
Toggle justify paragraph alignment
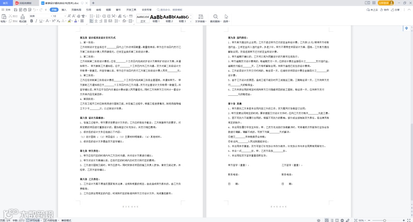106,21
